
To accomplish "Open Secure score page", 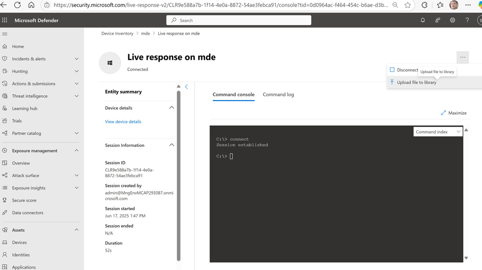I will [24, 200].
